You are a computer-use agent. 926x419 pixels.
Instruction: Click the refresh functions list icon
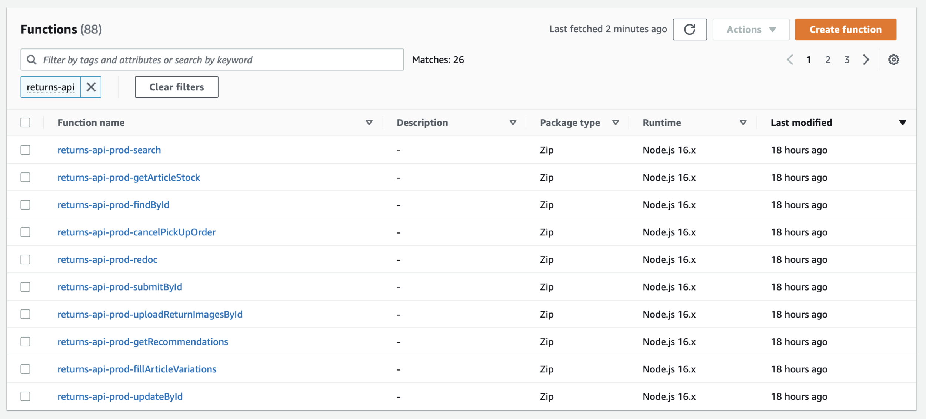(x=689, y=29)
